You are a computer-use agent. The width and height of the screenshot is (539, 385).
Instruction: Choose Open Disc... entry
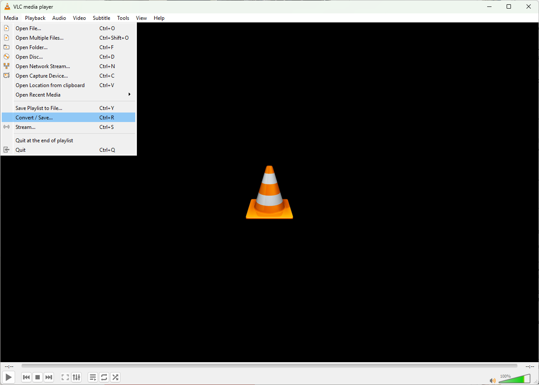(x=68, y=57)
